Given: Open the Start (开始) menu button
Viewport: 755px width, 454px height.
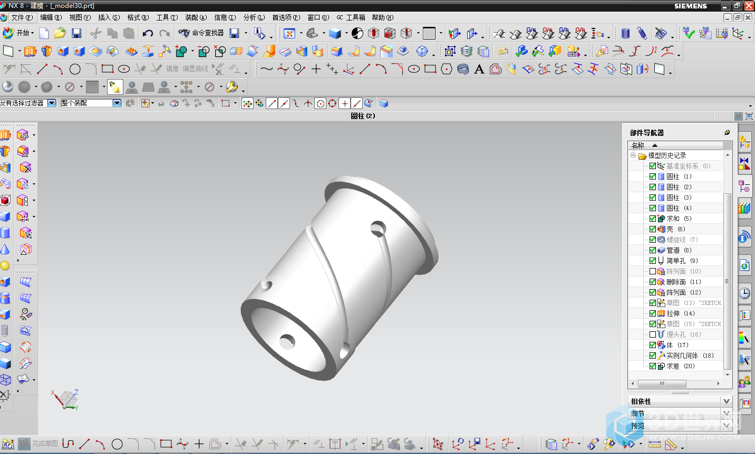Looking at the screenshot, I should pos(17,33).
